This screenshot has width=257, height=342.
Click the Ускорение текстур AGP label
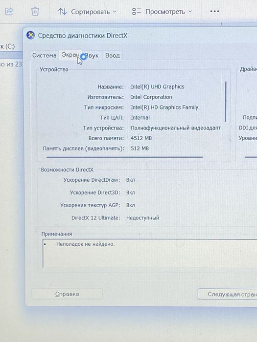[x=90, y=205]
